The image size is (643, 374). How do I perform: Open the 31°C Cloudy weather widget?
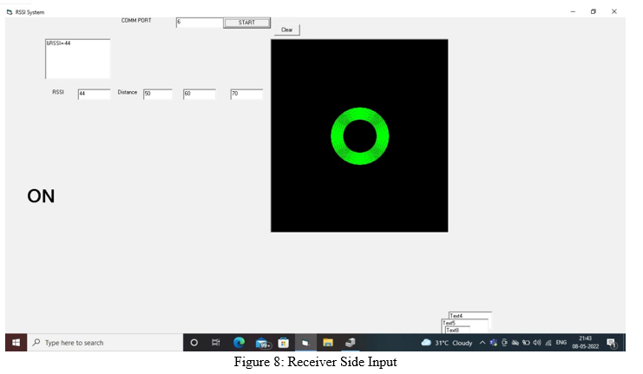coord(447,343)
